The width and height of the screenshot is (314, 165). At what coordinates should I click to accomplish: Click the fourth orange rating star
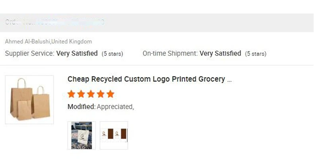tap(101, 94)
